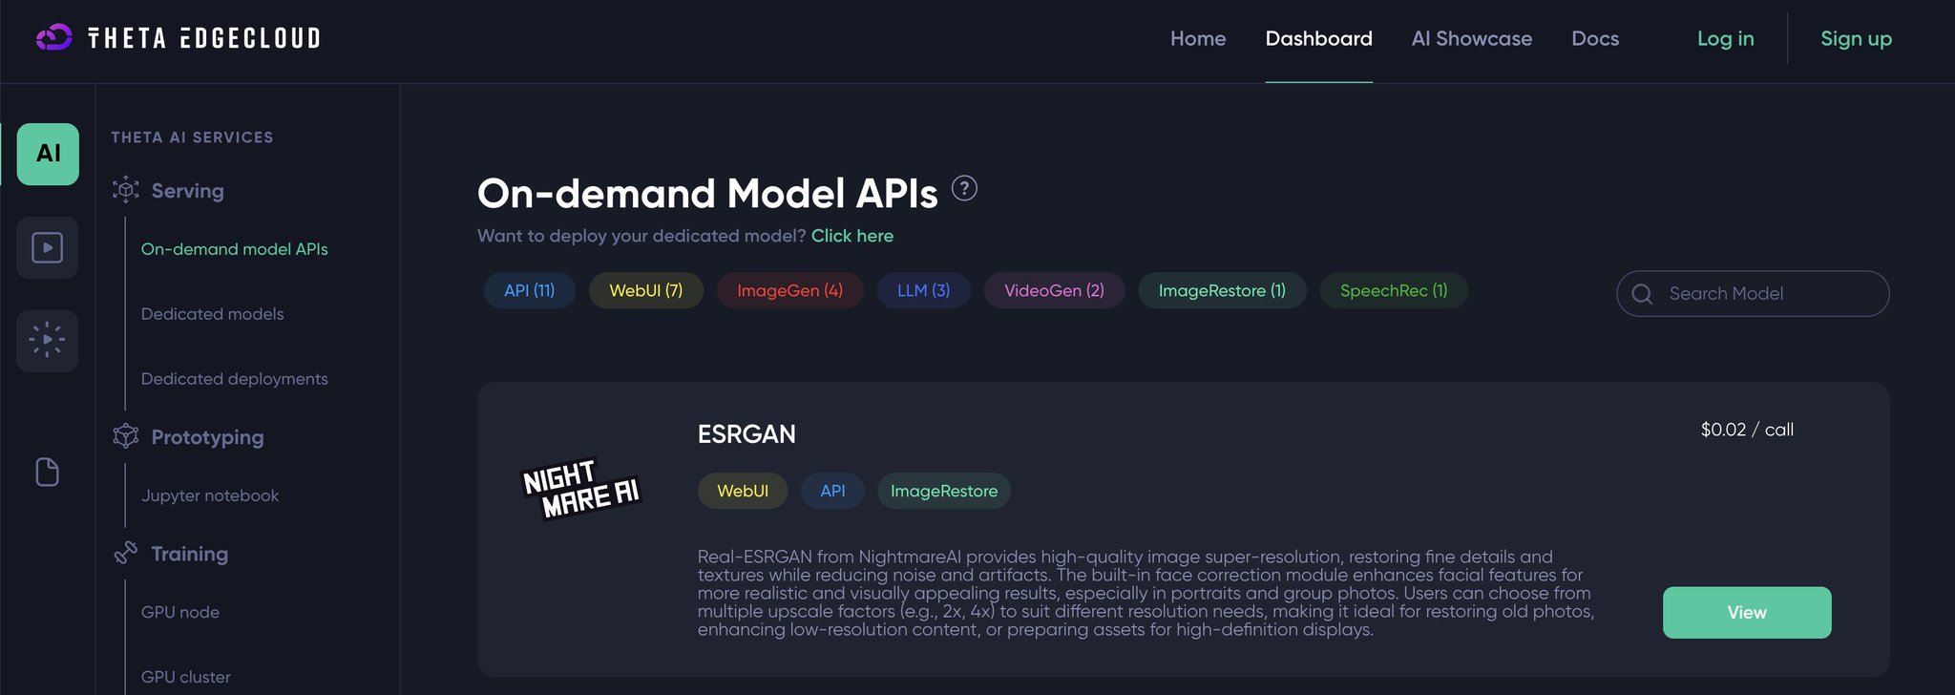Click the ImageRestore tag on ESRGAN card
This screenshot has width=1955, height=695.
coord(943,491)
